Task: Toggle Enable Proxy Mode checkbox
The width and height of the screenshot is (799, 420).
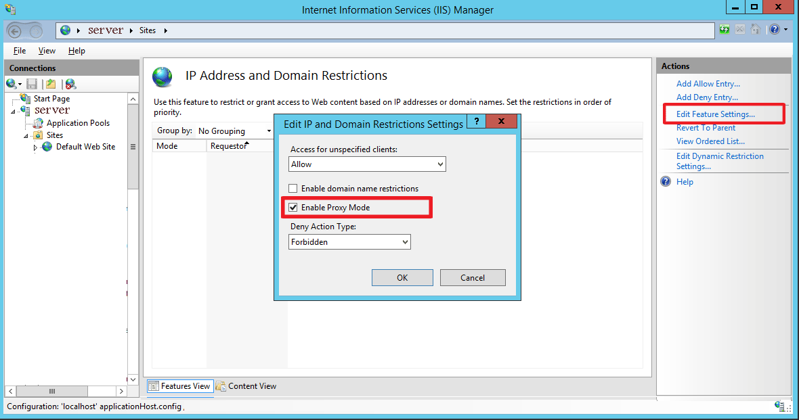Action: [x=293, y=207]
